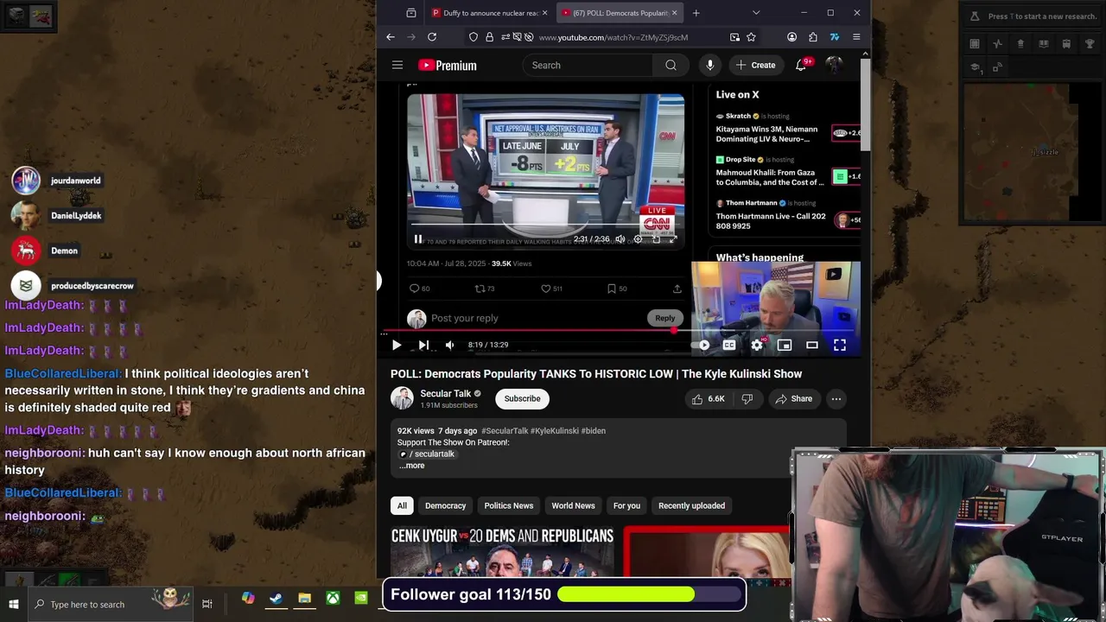Enter full screen on YouTube player

pyautogui.click(x=840, y=345)
